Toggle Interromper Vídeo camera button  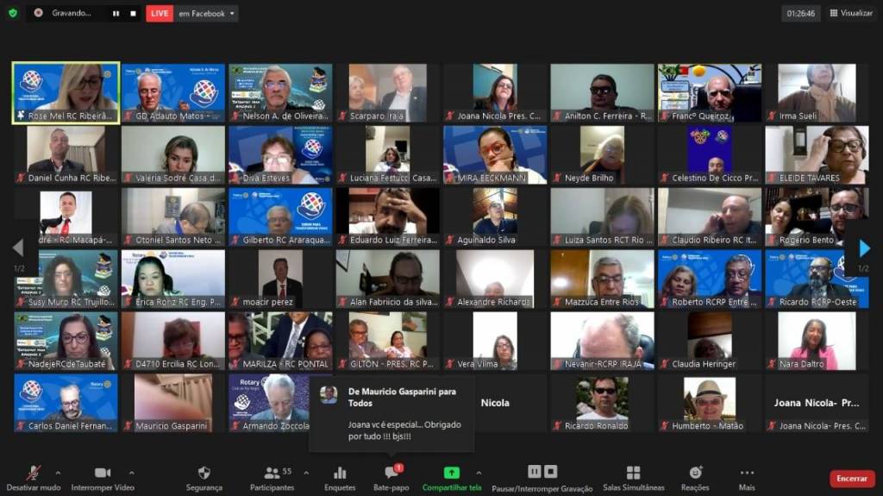(103, 476)
